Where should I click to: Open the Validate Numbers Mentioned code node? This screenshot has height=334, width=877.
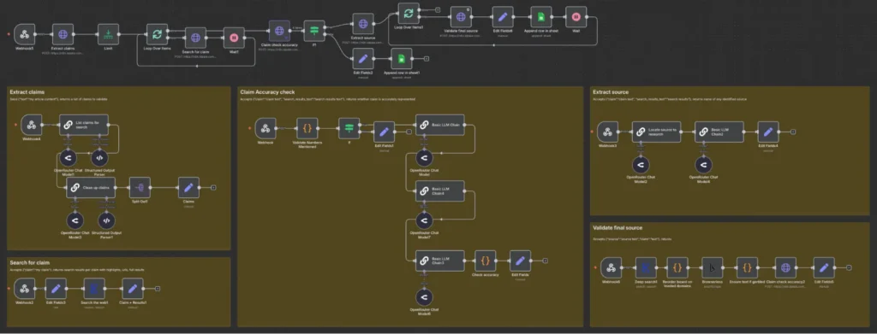click(307, 128)
